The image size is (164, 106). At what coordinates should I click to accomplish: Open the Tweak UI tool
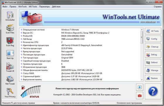[x=10, y=67]
